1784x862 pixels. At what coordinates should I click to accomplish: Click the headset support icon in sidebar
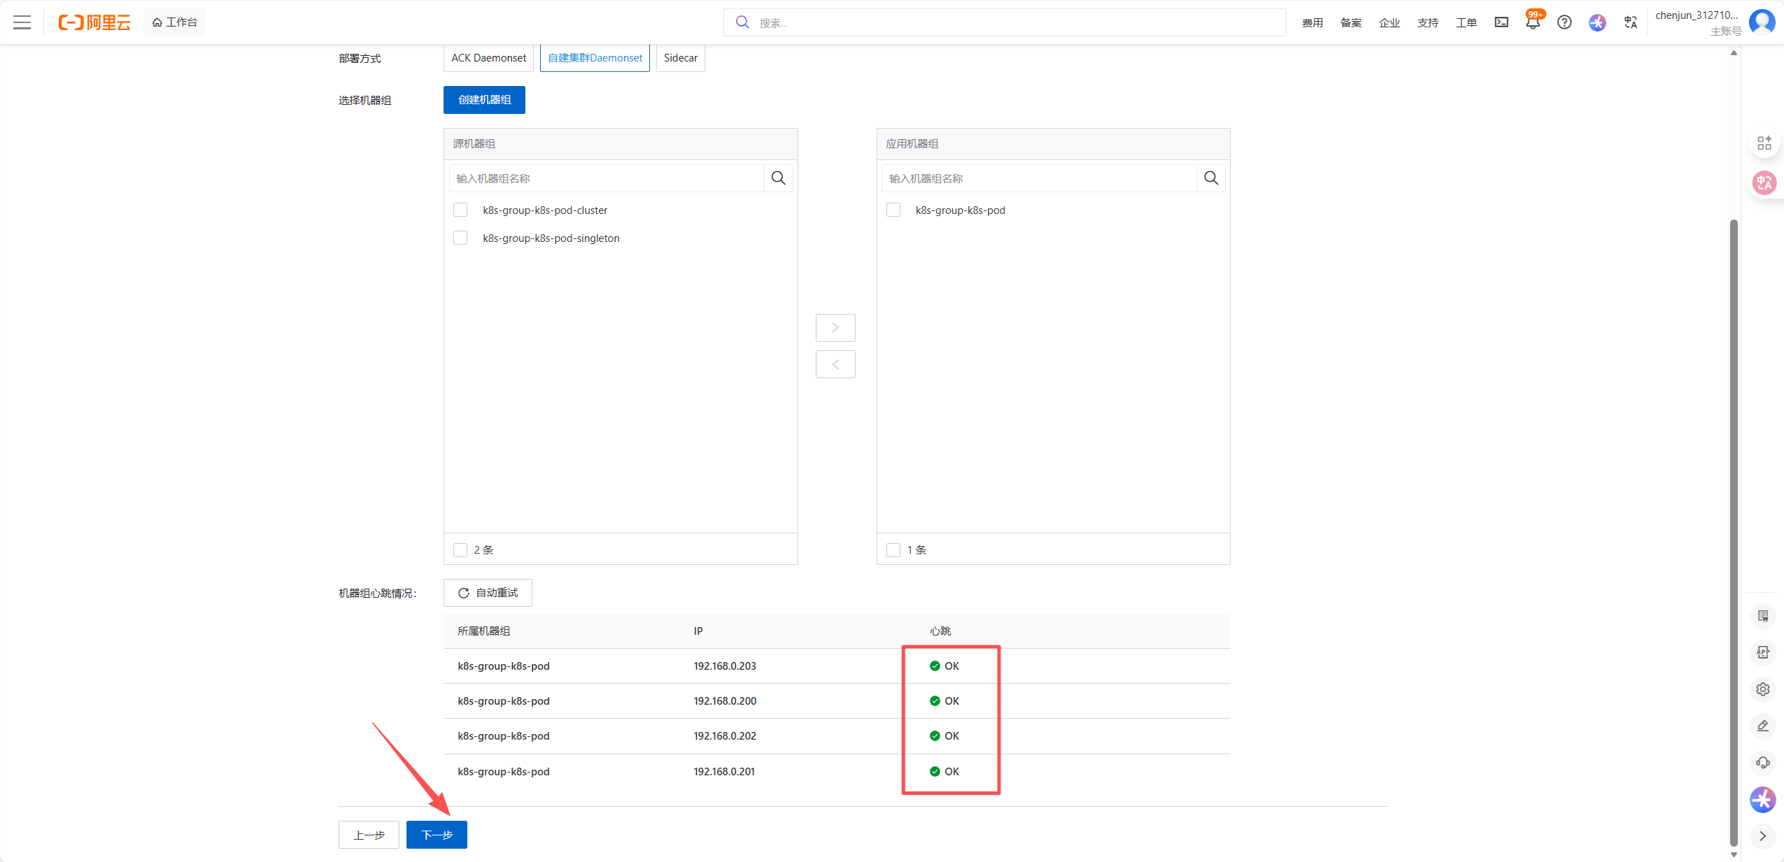(1763, 763)
